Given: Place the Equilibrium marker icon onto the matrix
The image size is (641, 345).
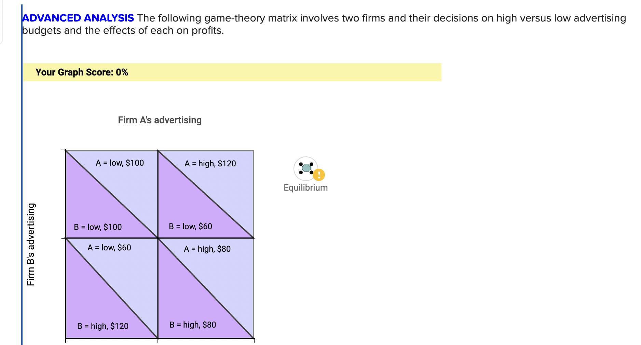Looking at the screenshot, I should (x=306, y=169).
